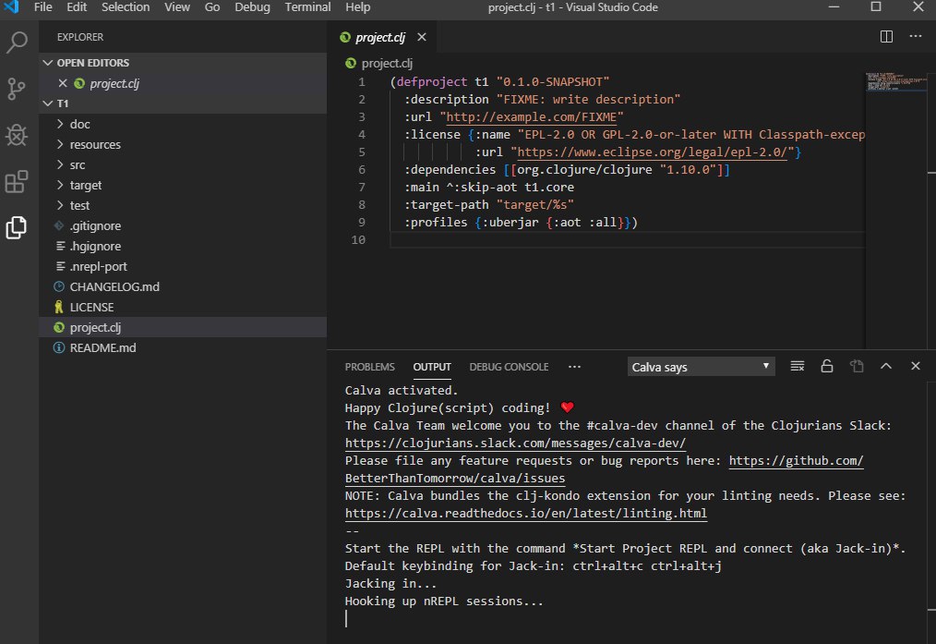Open the Calva says output channel dropdown
The image size is (936, 644).
tap(701, 367)
